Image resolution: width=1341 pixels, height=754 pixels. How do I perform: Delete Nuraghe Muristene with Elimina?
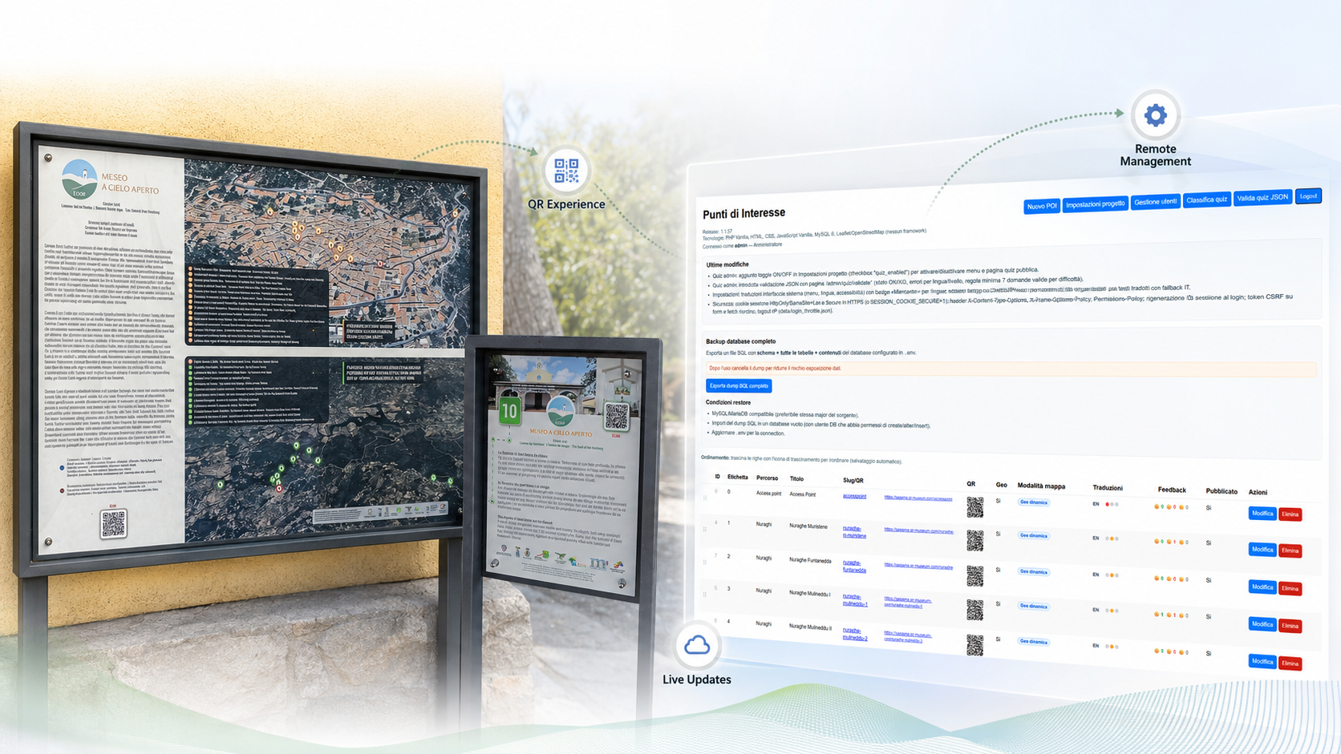tap(1290, 550)
